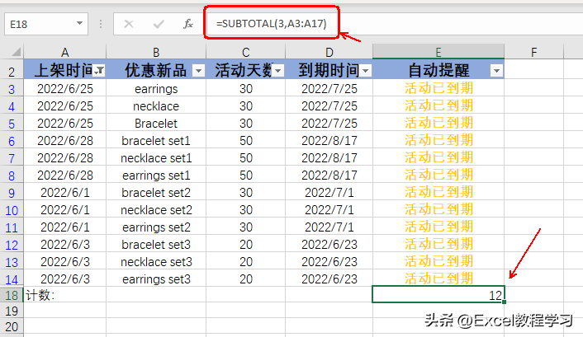Select cell E18 showing count 12
This screenshot has width=583, height=337.
[x=438, y=295]
